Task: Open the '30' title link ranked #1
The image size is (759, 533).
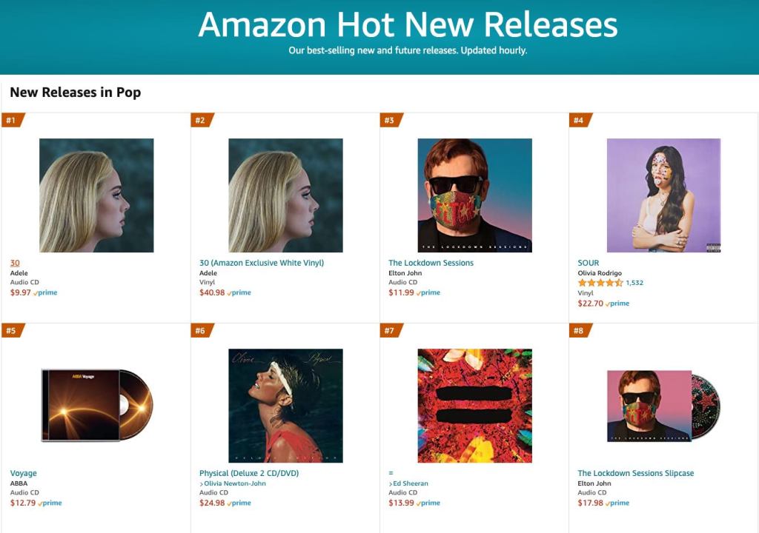Action: click(x=15, y=263)
